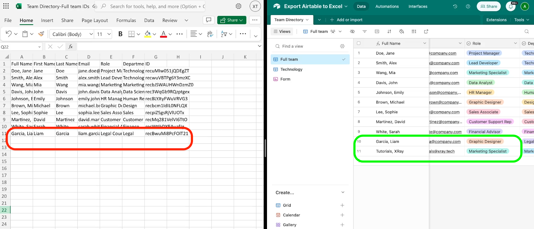The height and width of the screenshot is (229, 534).
Task: Open the Color paint bucket in Airtable
Action: point(402,31)
